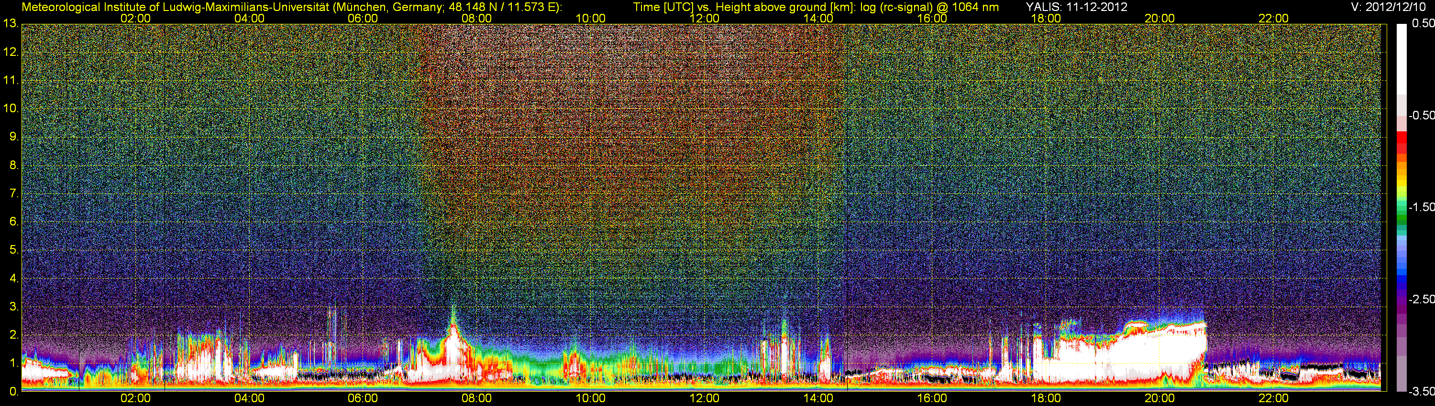Click the 'log (rc-signal) @ 1064 nm' label
Viewport: 1435px width, 406px height.
click(x=930, y=7)
